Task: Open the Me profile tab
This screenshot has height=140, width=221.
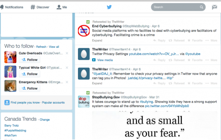Action: click(62, 7)
